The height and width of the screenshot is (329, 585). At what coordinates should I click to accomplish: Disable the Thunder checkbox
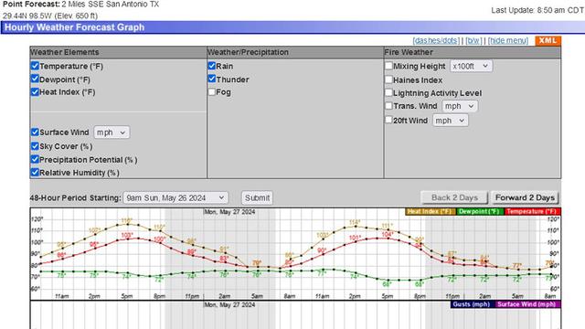211,79
